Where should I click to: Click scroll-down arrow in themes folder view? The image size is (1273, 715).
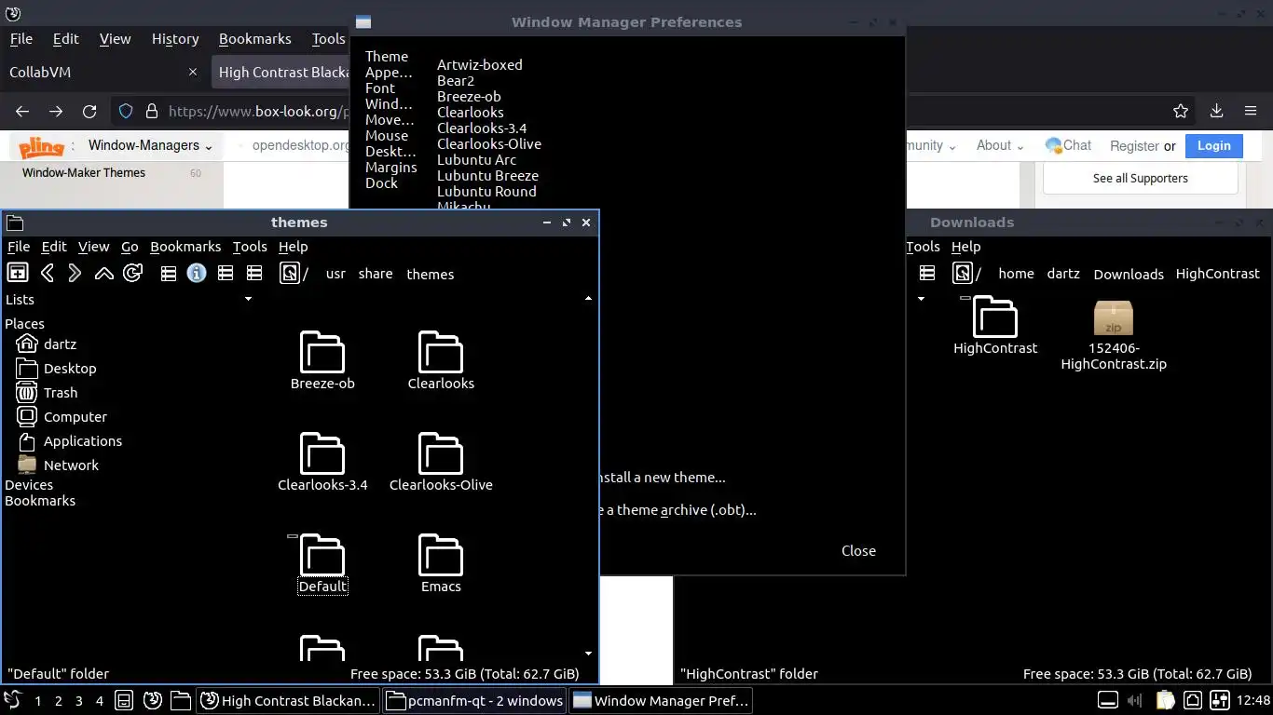click(588, 654)
